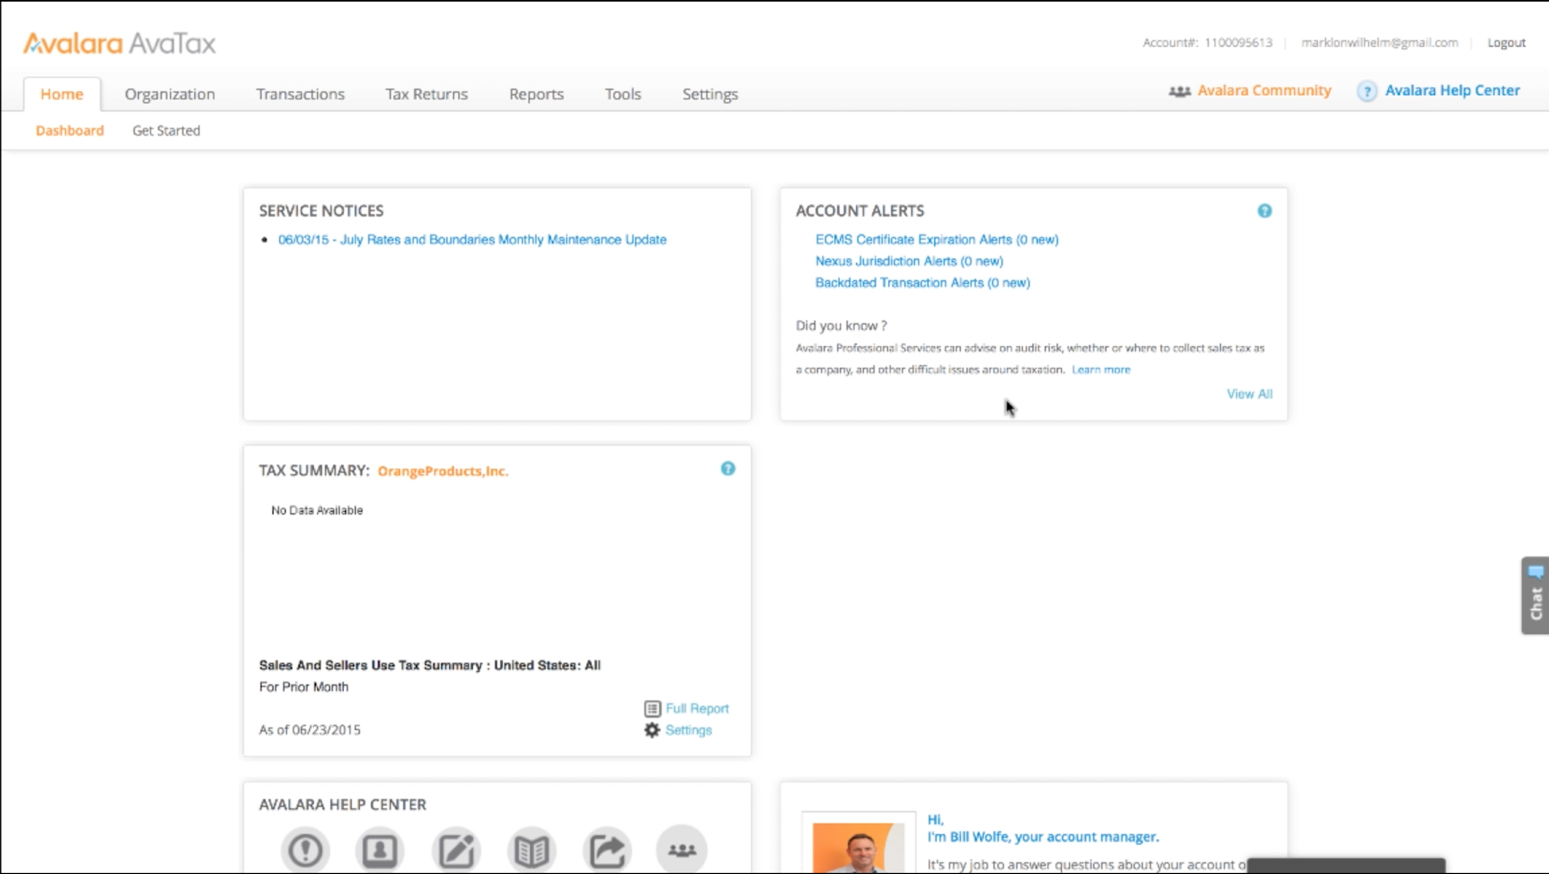Open the Full Report link
1549x874 pixels.
697,708
